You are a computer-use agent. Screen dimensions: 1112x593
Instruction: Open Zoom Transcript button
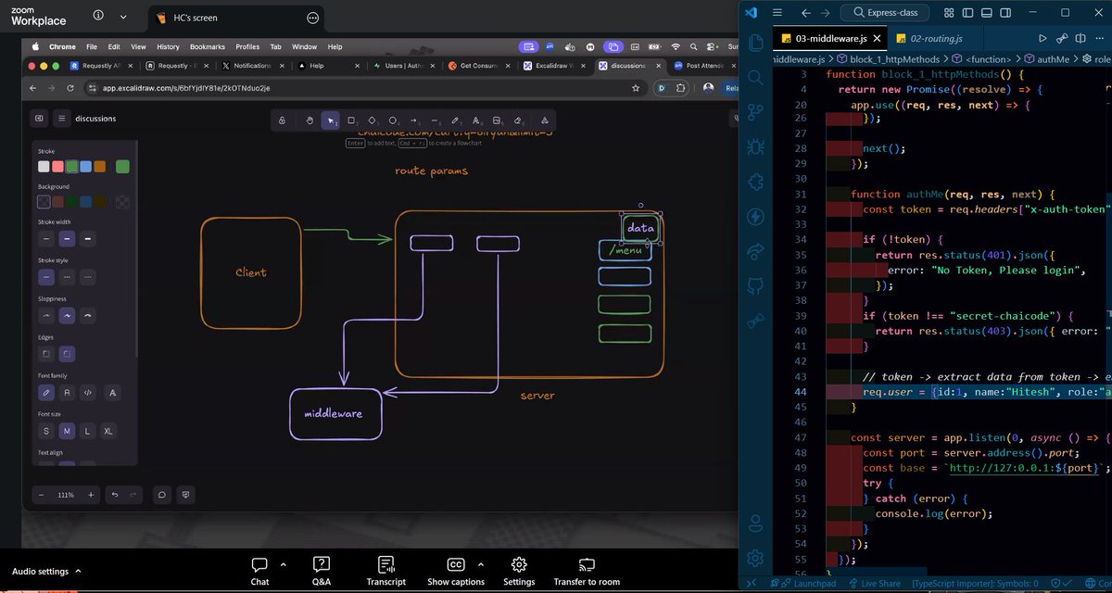pos(385,571)
